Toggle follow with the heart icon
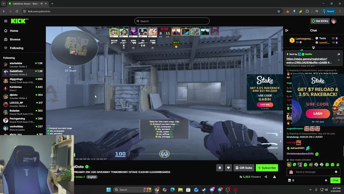 [x=228, y=168]
